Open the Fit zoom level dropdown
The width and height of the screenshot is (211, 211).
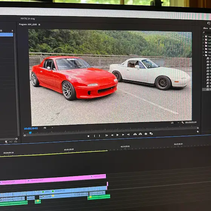pos(48,128)
